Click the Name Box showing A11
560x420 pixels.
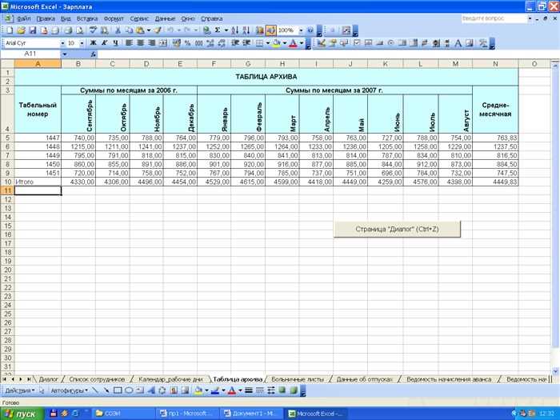[30, 54]
